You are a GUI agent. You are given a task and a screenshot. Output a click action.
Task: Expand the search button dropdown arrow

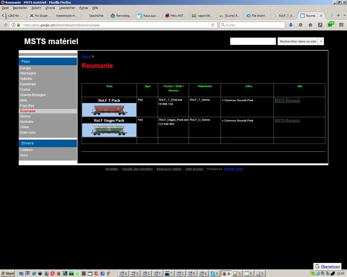321,41
